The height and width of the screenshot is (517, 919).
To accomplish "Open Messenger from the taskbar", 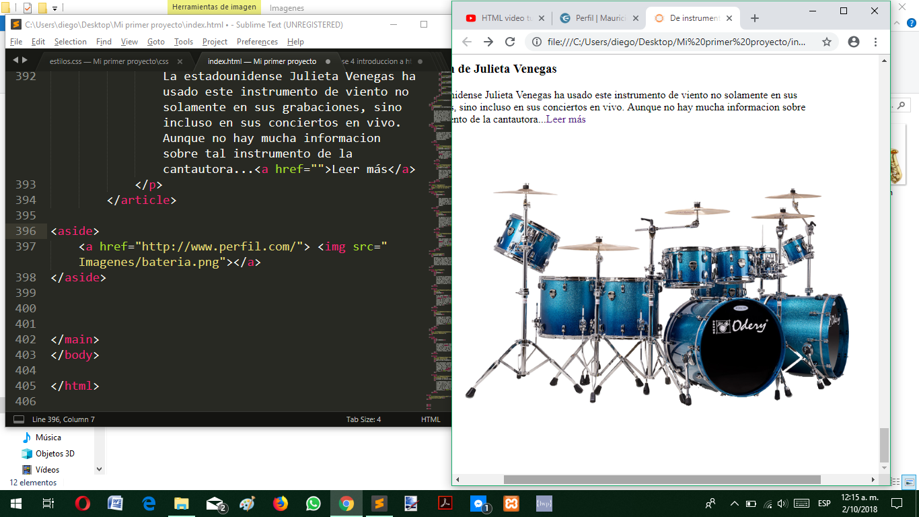I will [478, 504].
